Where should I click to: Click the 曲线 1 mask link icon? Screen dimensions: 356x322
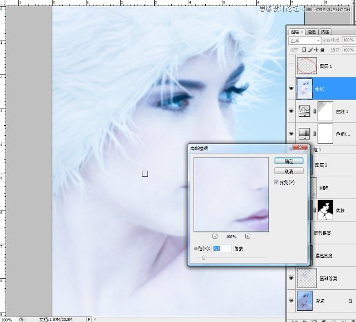pyautogui.click(x=315, y=111)
